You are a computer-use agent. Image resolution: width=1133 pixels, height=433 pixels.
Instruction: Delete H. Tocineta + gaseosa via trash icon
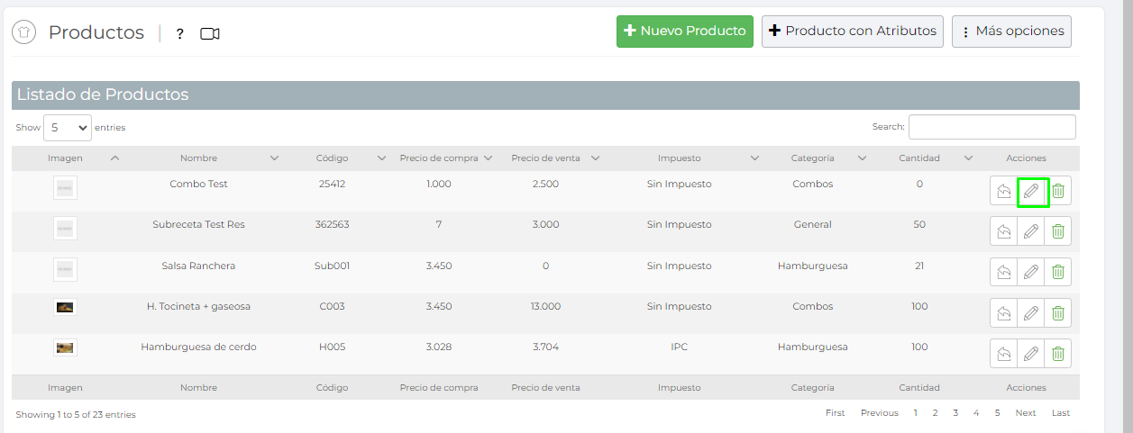point(1058,313)
